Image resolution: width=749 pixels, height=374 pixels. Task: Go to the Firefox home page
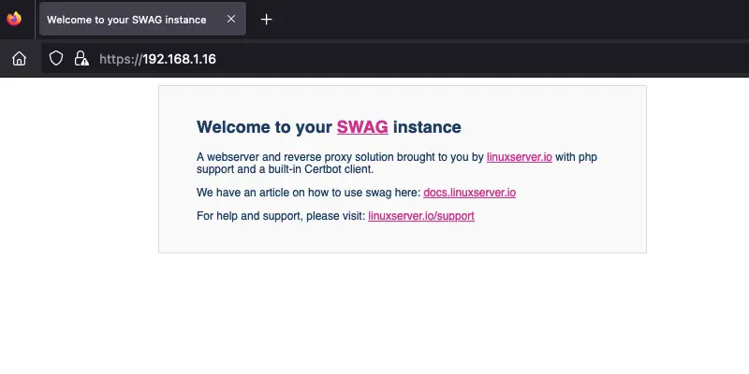point(19,59)
